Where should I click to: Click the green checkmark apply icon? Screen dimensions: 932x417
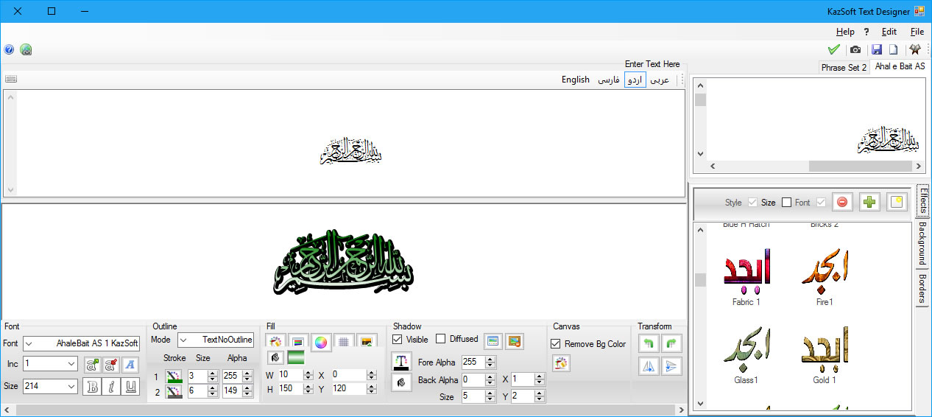[x=833, y=49]
